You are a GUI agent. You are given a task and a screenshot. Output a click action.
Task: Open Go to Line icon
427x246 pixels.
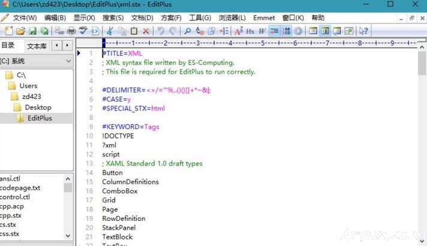tap(224, 31)
